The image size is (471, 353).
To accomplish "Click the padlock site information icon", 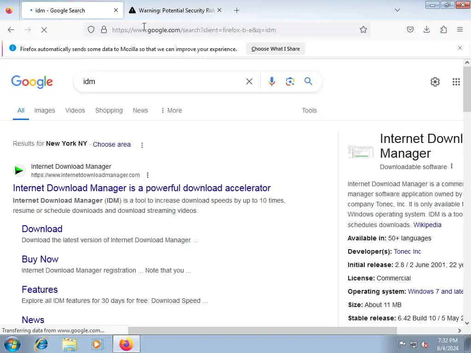I will pyautogui.click(x=104, y=29).
